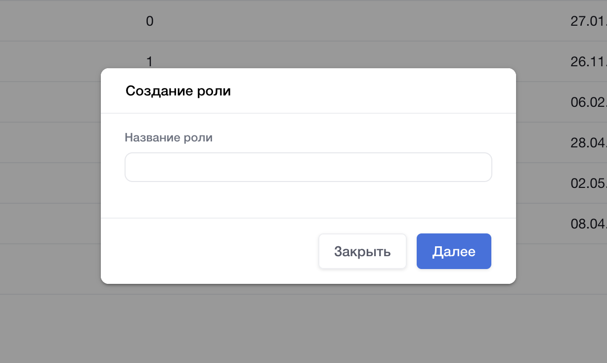Select the table cell with value 1
This screenshot has width=607, height=363.
(150, 61)
